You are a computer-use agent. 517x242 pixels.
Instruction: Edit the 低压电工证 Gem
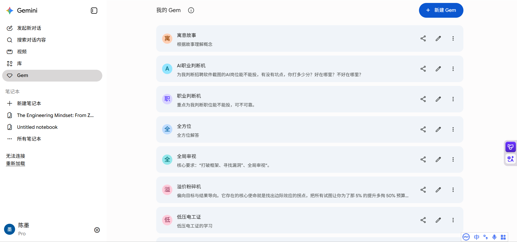438,220
